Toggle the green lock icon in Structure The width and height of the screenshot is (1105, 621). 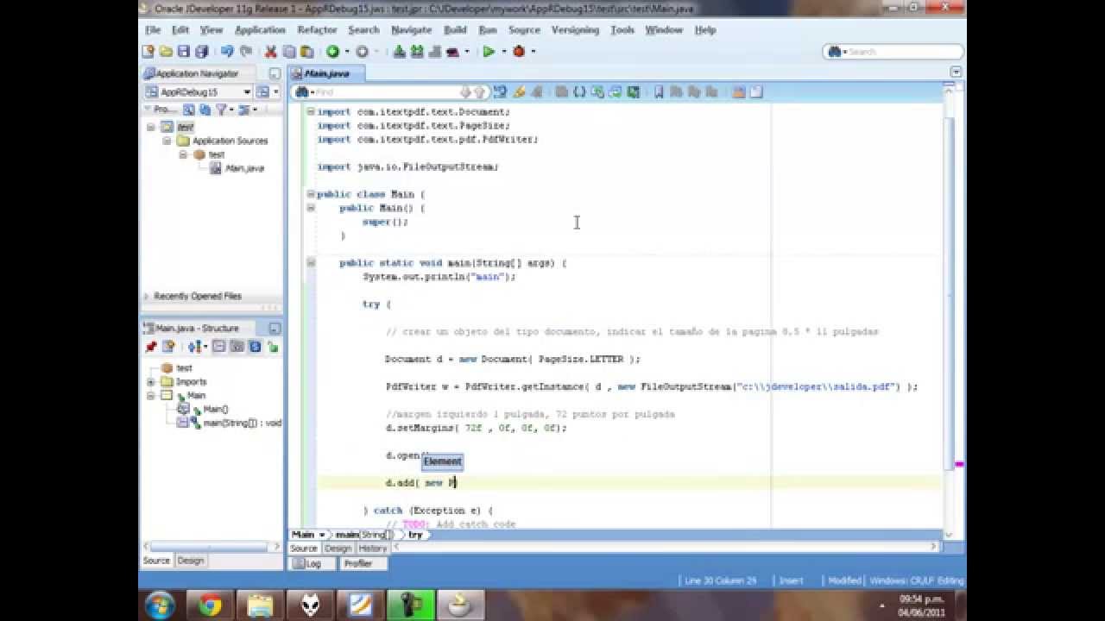[272, 347]
